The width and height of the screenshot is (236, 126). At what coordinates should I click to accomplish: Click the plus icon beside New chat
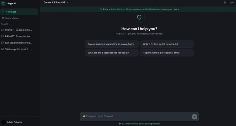pos(3,12)
